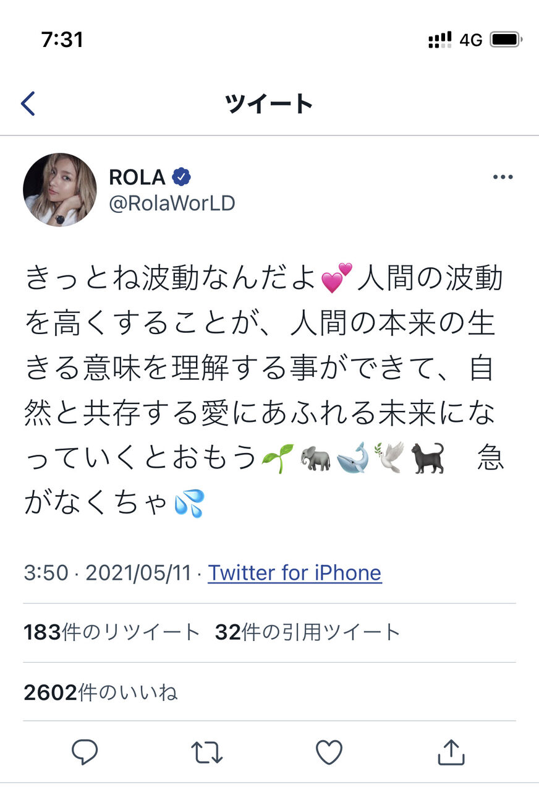Tap the back arrow

(x=28, y=104)
